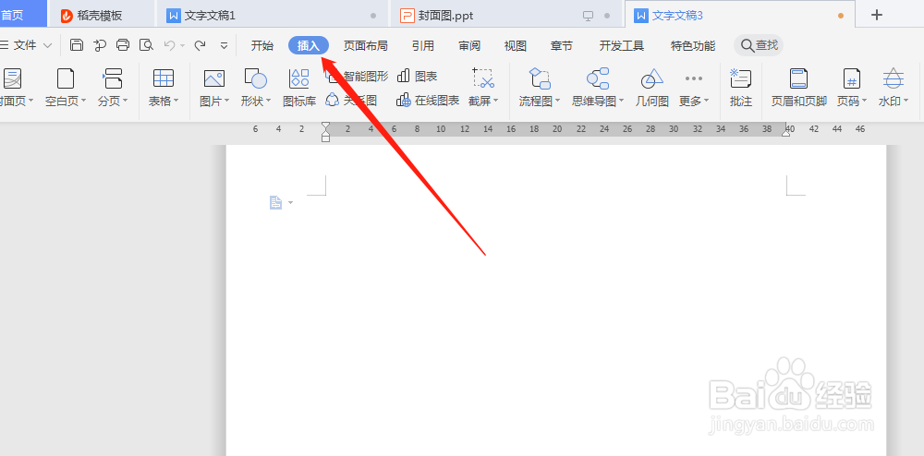Click 在线图表 online chart button
Viewport: 924px width, 456px height.
[429, 101]
